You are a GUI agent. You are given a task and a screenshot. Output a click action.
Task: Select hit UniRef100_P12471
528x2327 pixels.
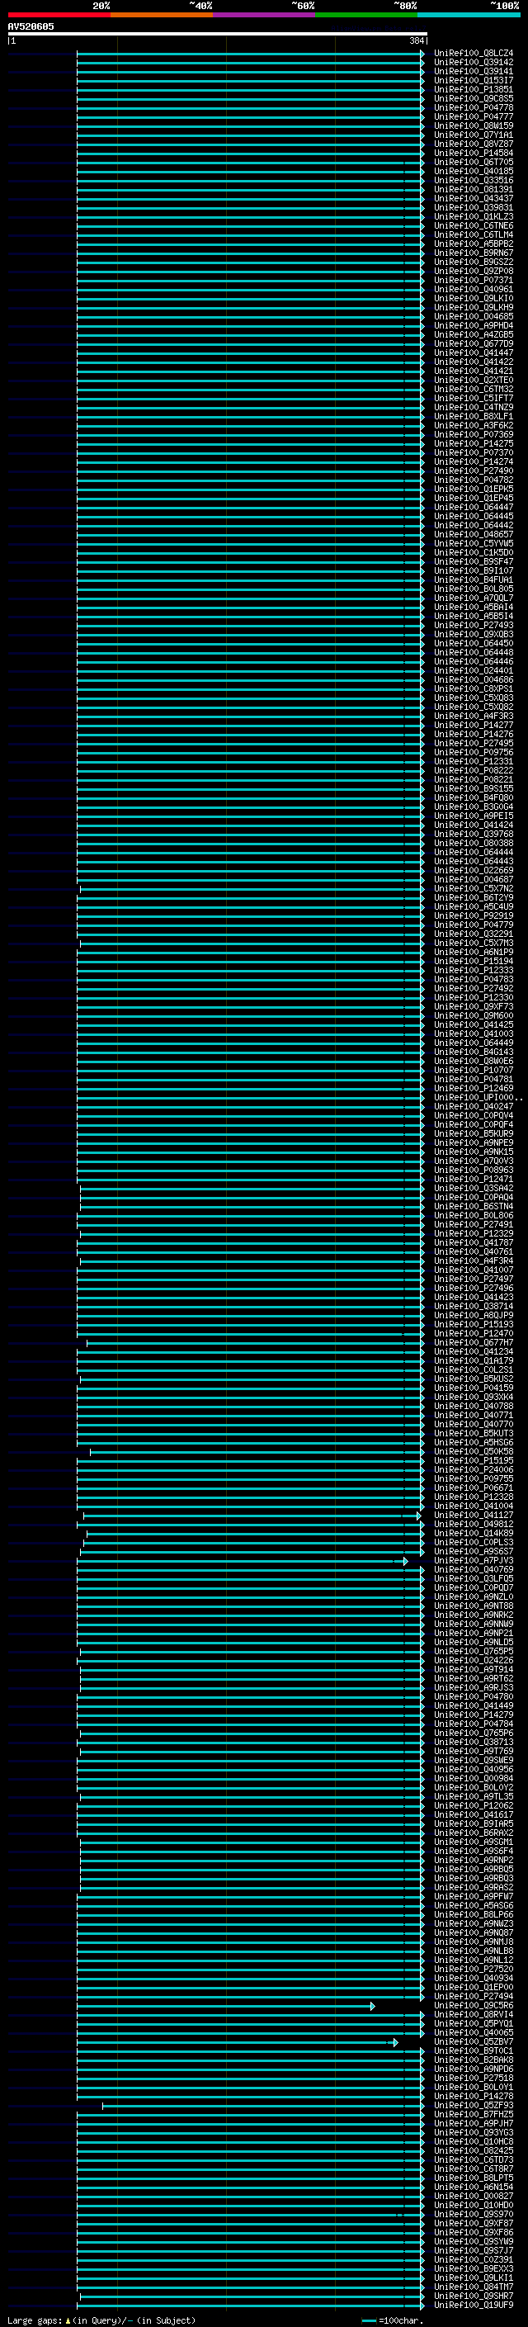pyautogui.click(x=473, y=1179)
